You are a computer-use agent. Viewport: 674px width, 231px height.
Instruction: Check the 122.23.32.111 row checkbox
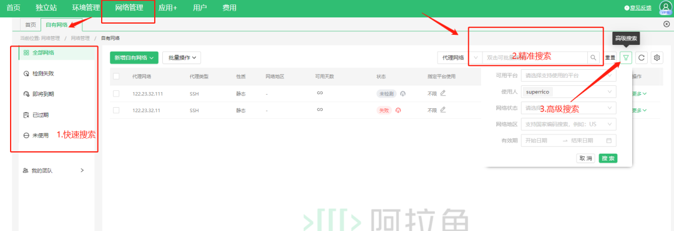tap(116, 93)
